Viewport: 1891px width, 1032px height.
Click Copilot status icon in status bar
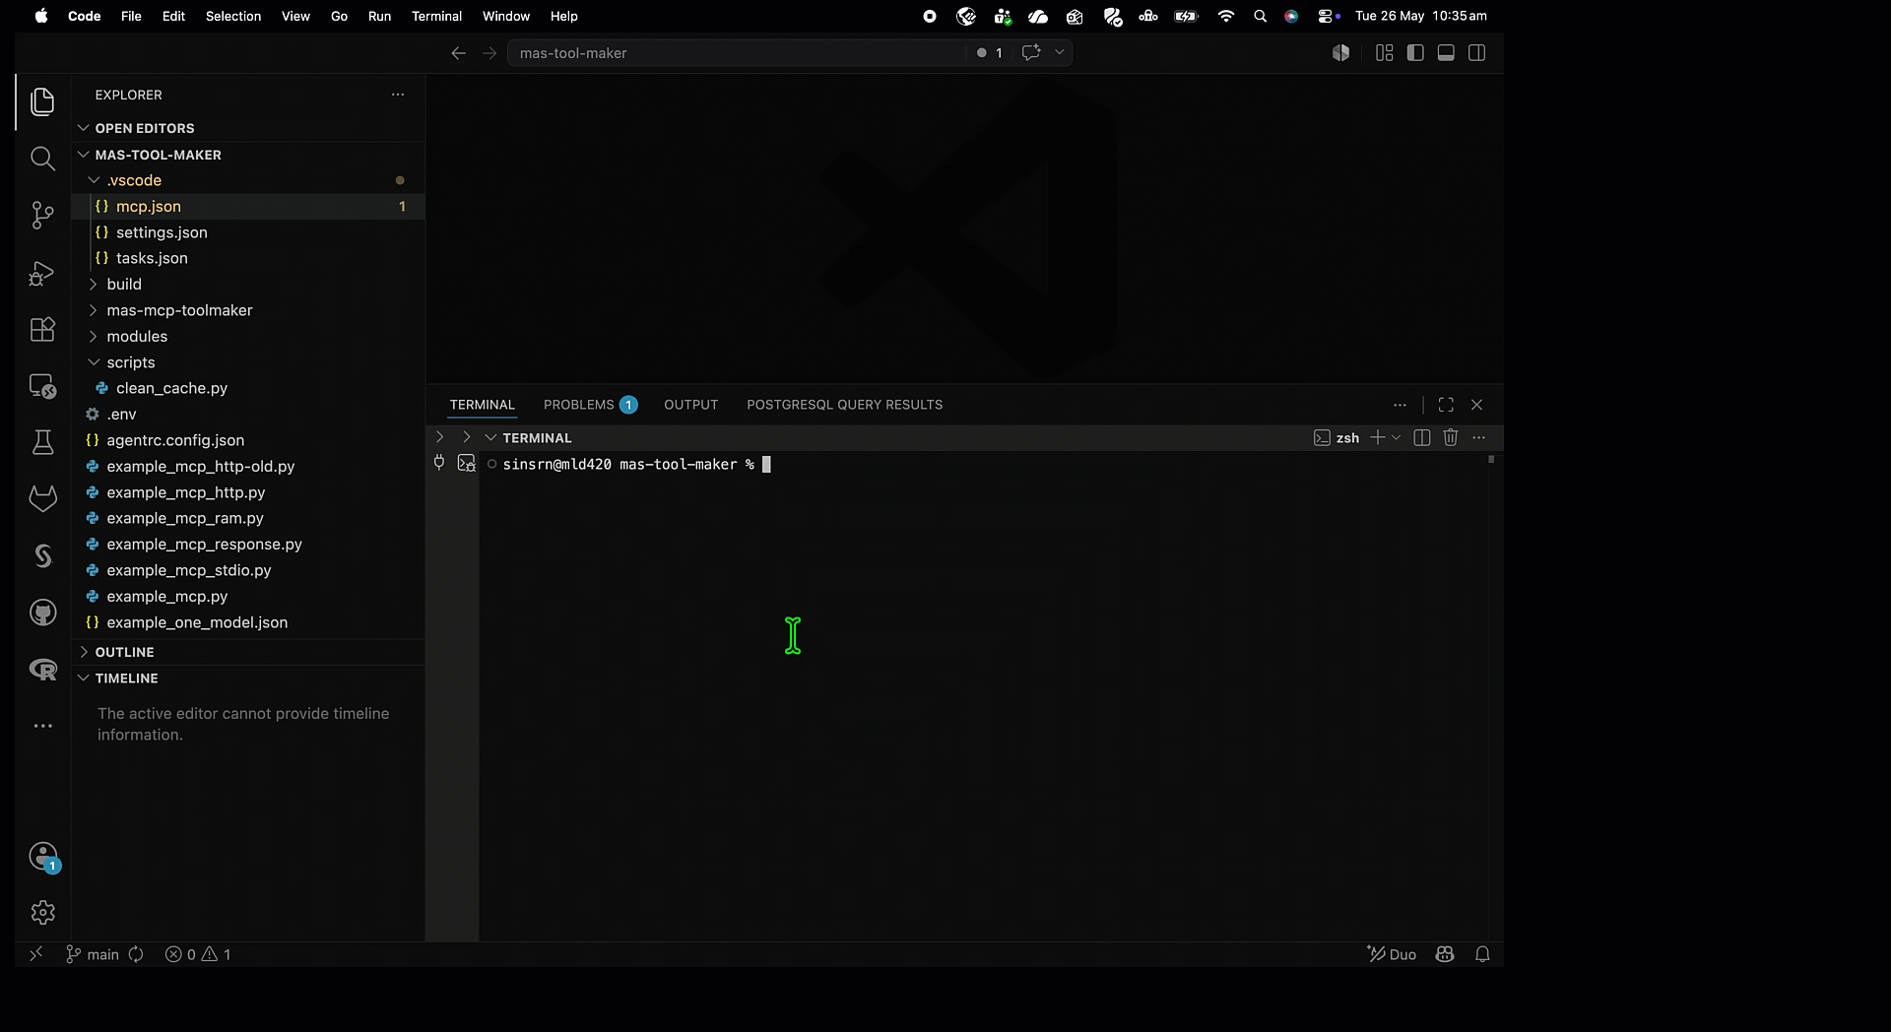click(1445, 954)
